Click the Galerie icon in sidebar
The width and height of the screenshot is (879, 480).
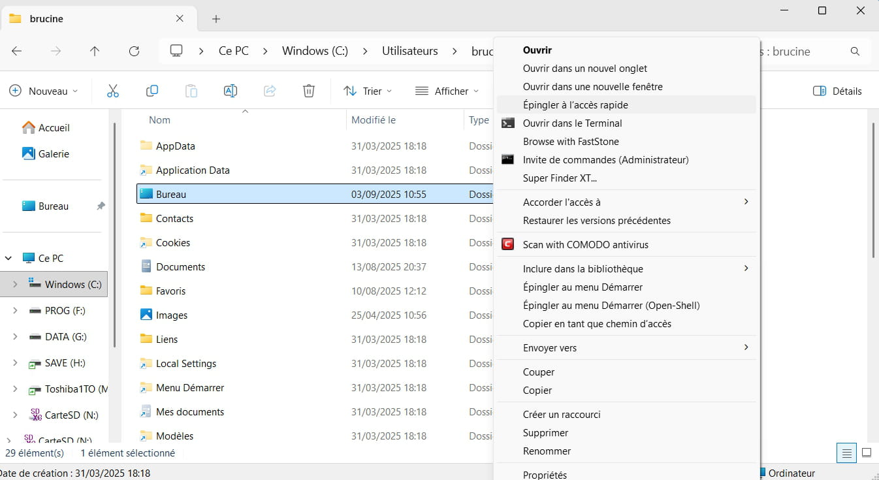(28, 153)
